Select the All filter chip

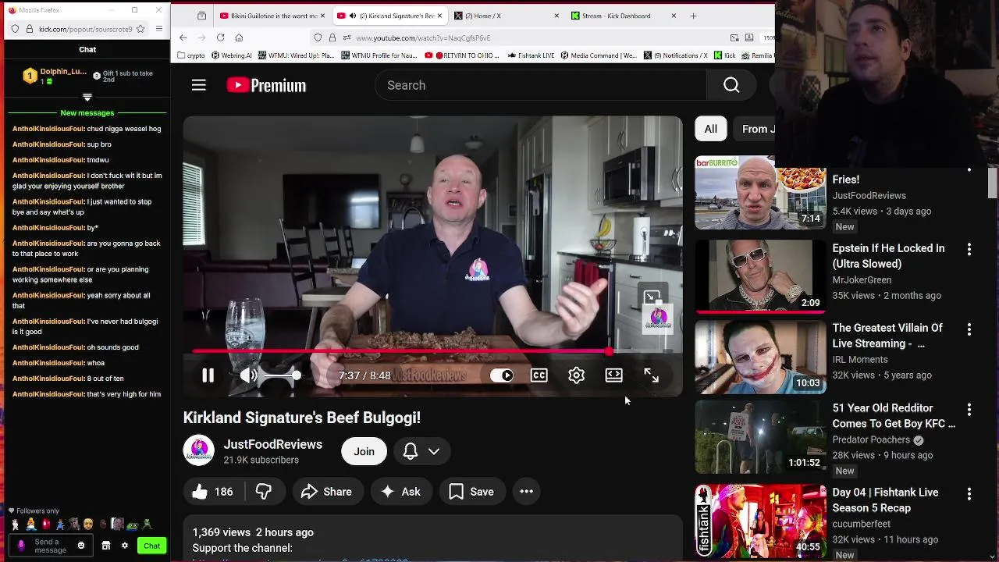coord(710,129)
